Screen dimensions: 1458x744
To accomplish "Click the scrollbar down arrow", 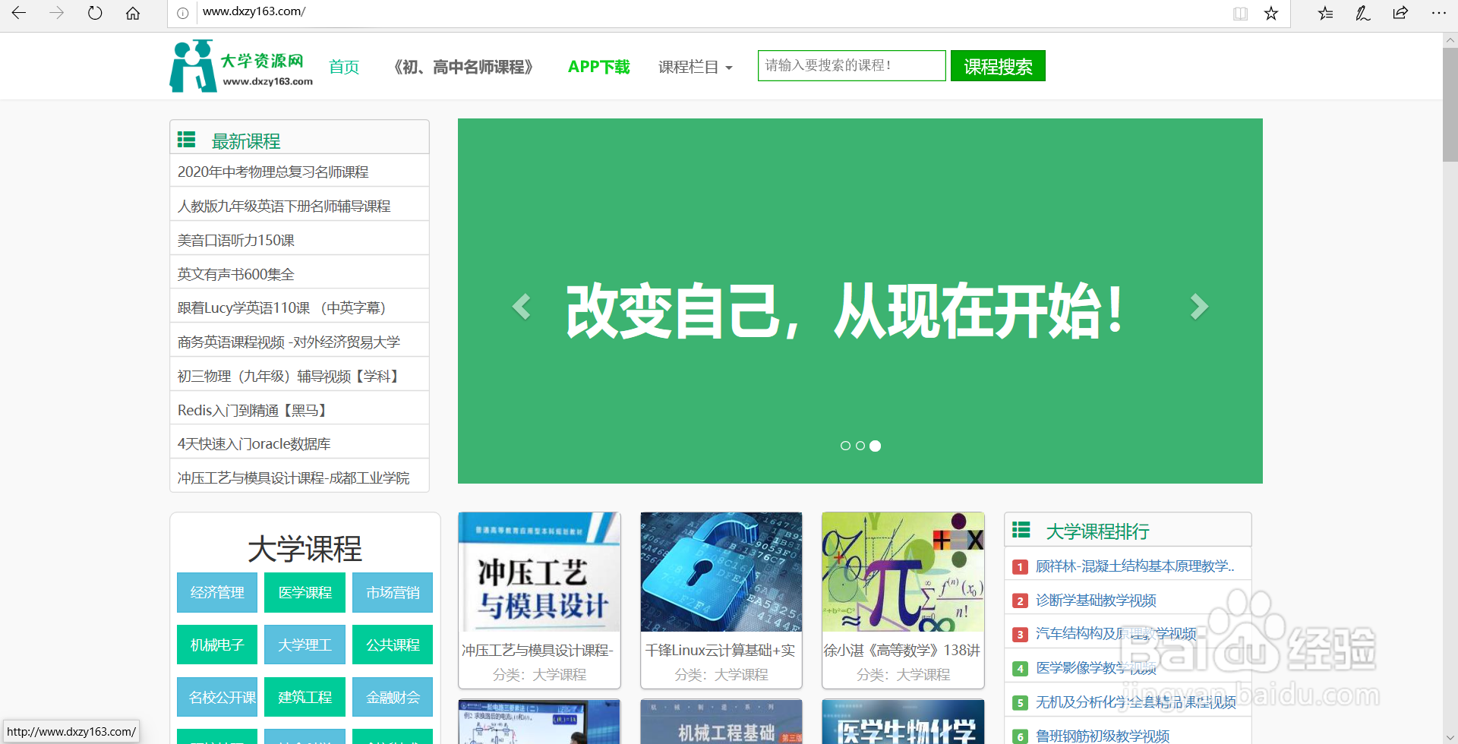I will pyautogui.click(x=1450, y=736).
